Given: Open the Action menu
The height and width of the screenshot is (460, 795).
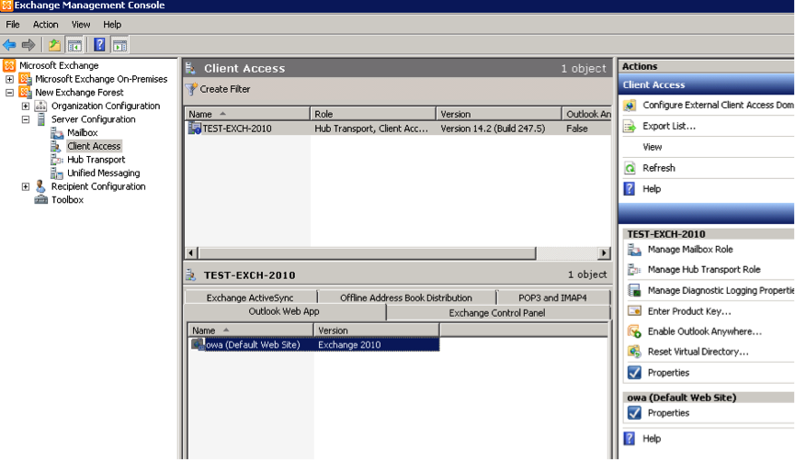Looking at the screenshot, I should [x=46, y=24].
